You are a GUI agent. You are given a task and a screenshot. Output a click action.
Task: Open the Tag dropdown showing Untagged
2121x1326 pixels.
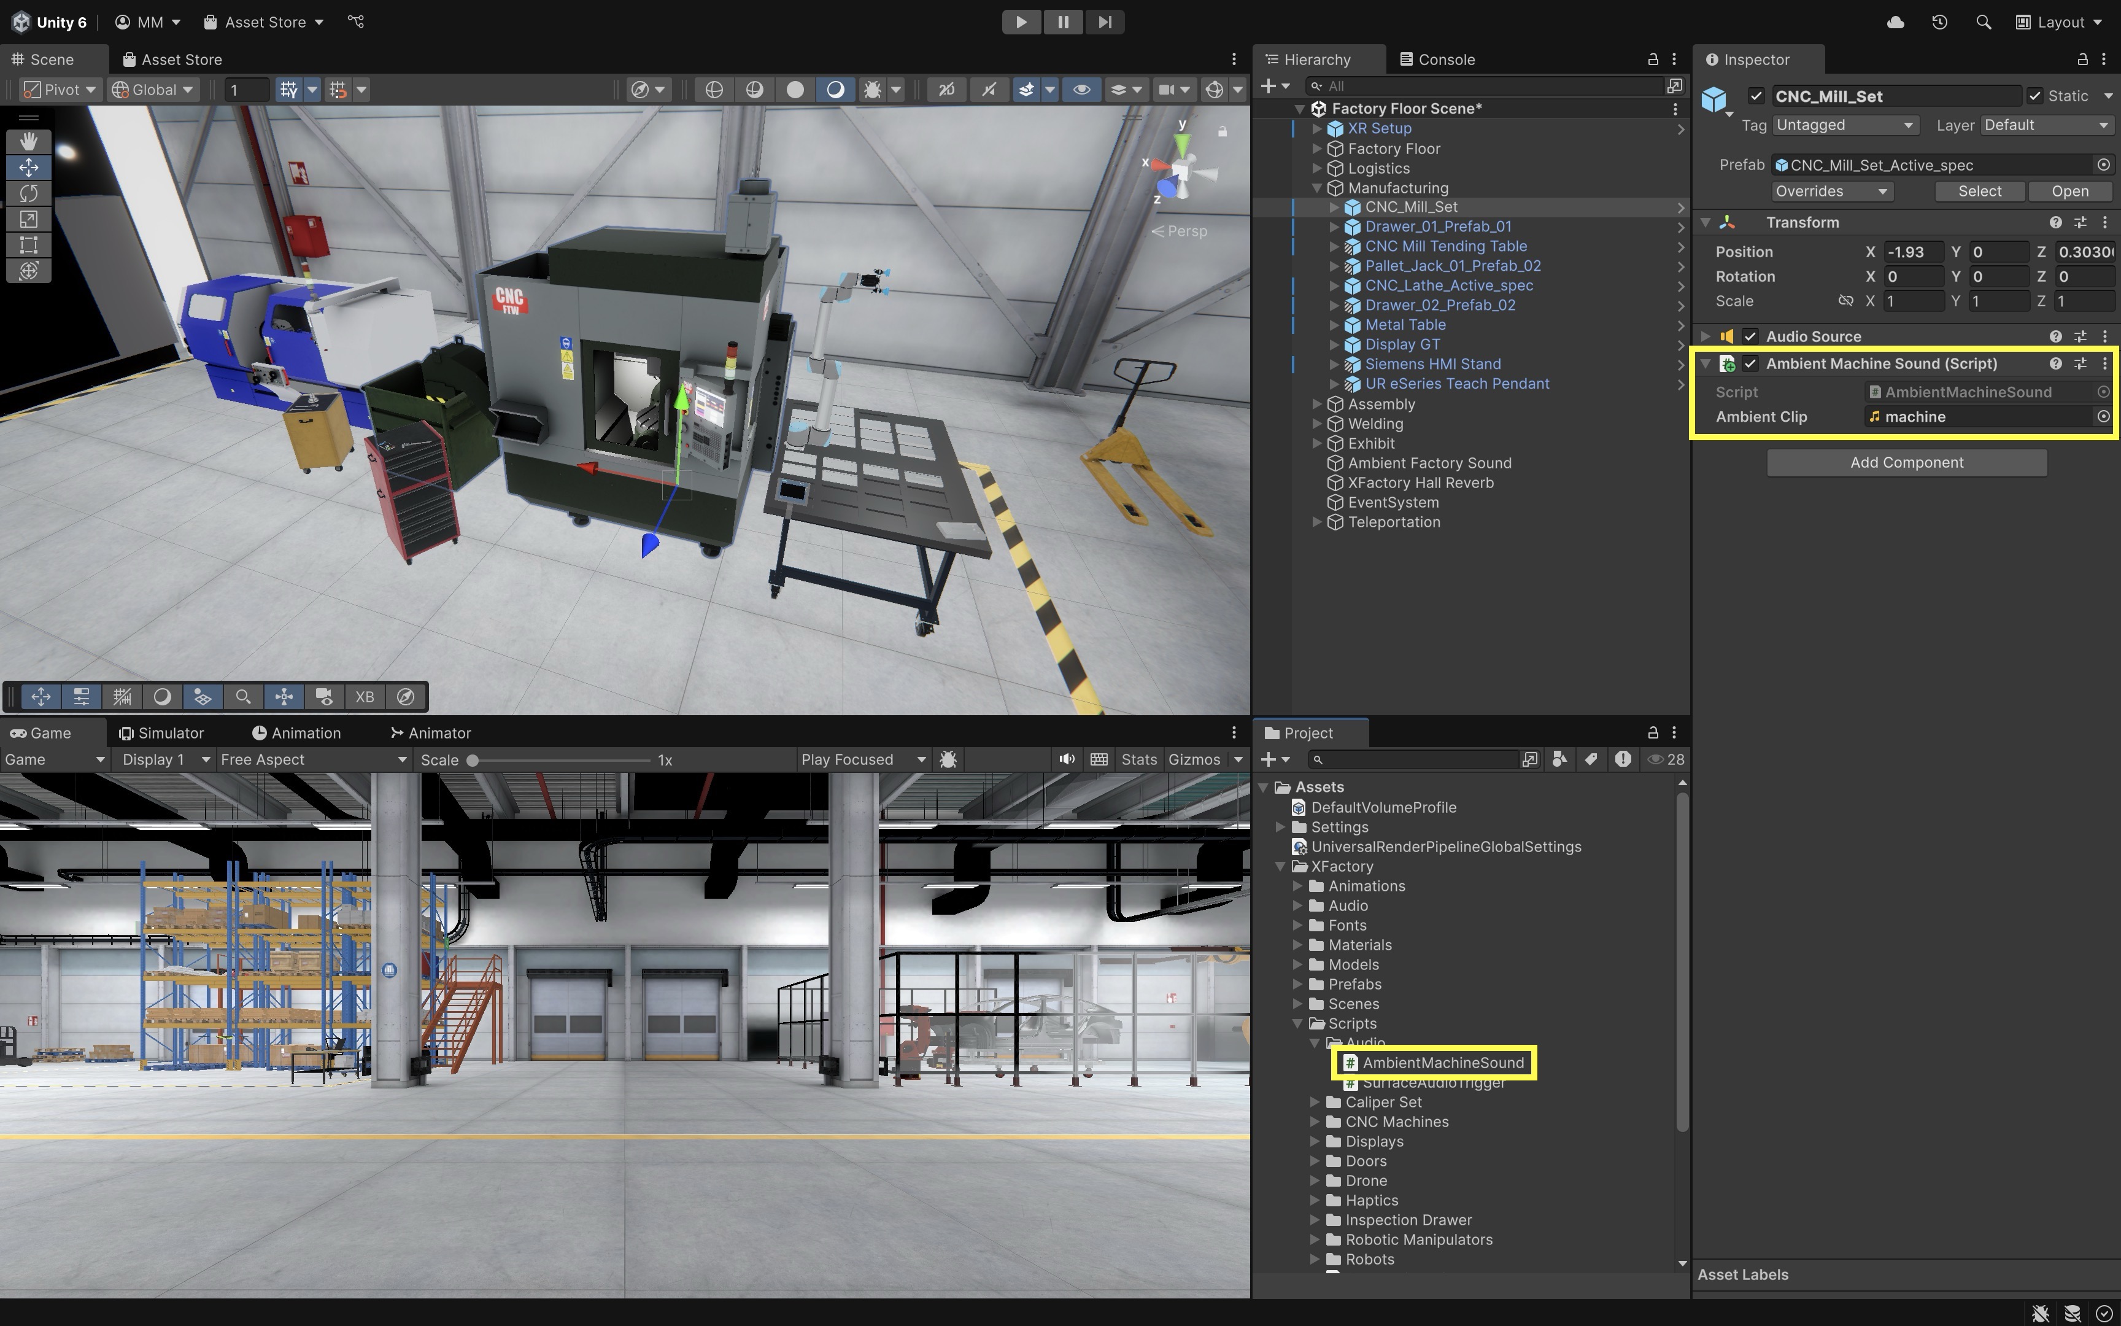[1844, 125]
